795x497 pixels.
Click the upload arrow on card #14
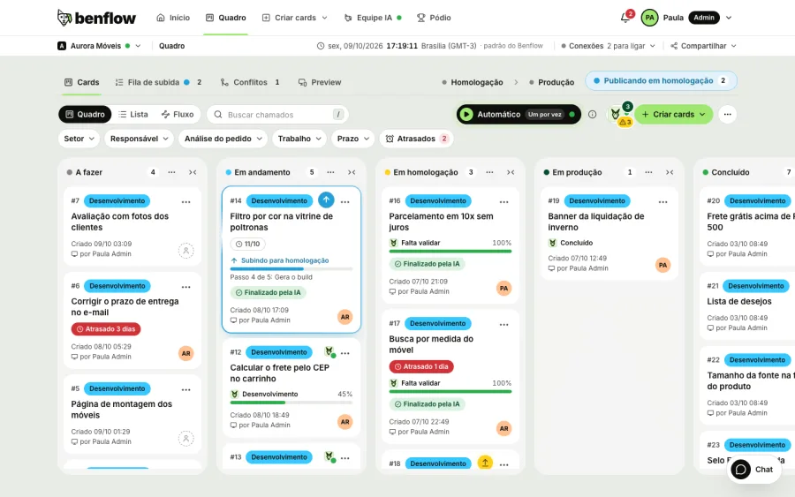[326, 200]
